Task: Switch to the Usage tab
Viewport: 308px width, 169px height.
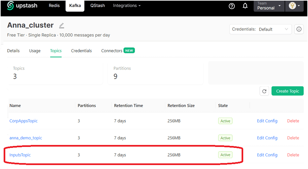Action: click(x=35, y=51)
